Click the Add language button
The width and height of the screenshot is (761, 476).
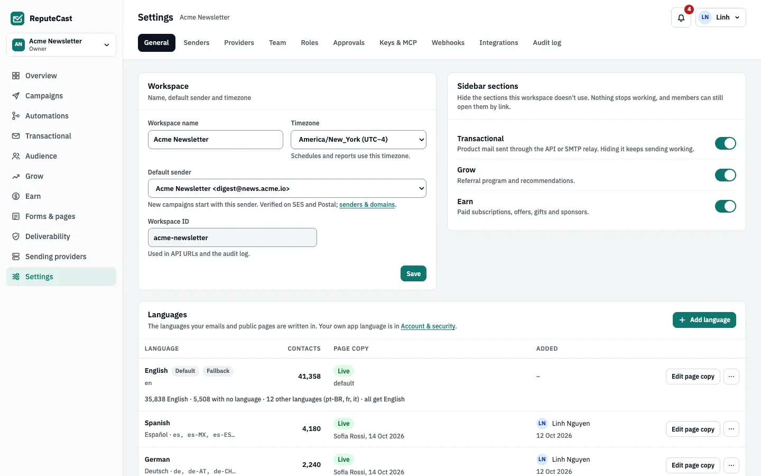pyautogui.click(x=704, y=320)
